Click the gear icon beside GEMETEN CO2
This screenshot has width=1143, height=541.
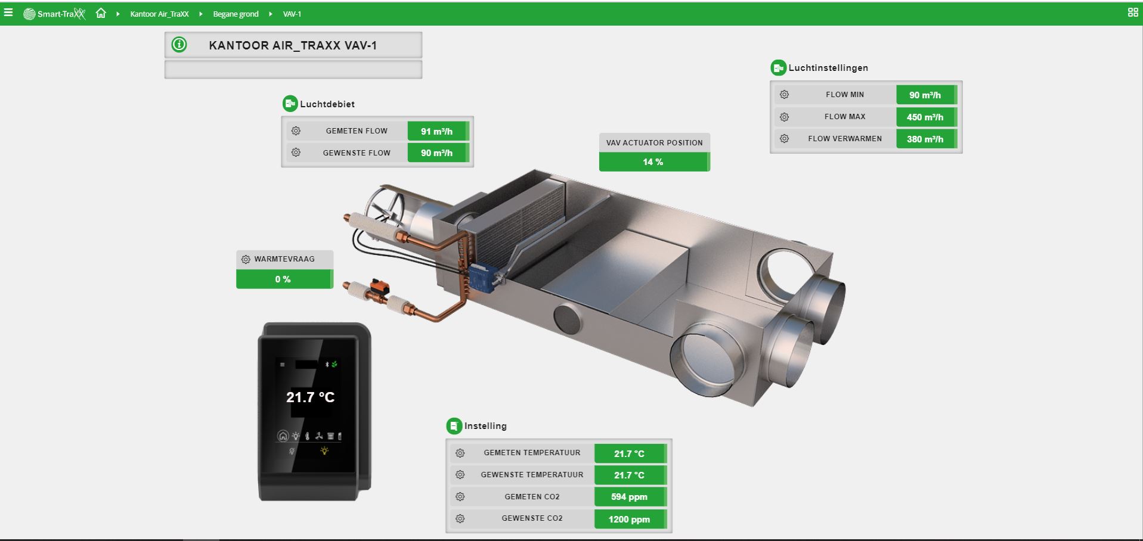pyautogui.click(x=460, y=496)
